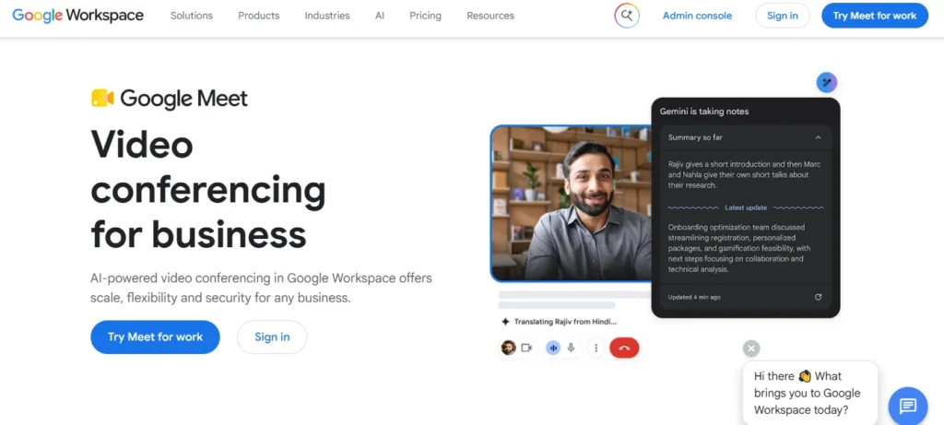Click Sign in button below the headline
The height and width of the screenshot is (425, 944).
click(x=272, y=337)
